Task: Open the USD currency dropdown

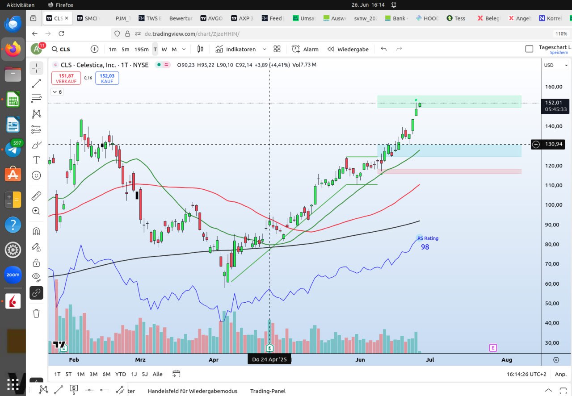Action: coord(555,65)
